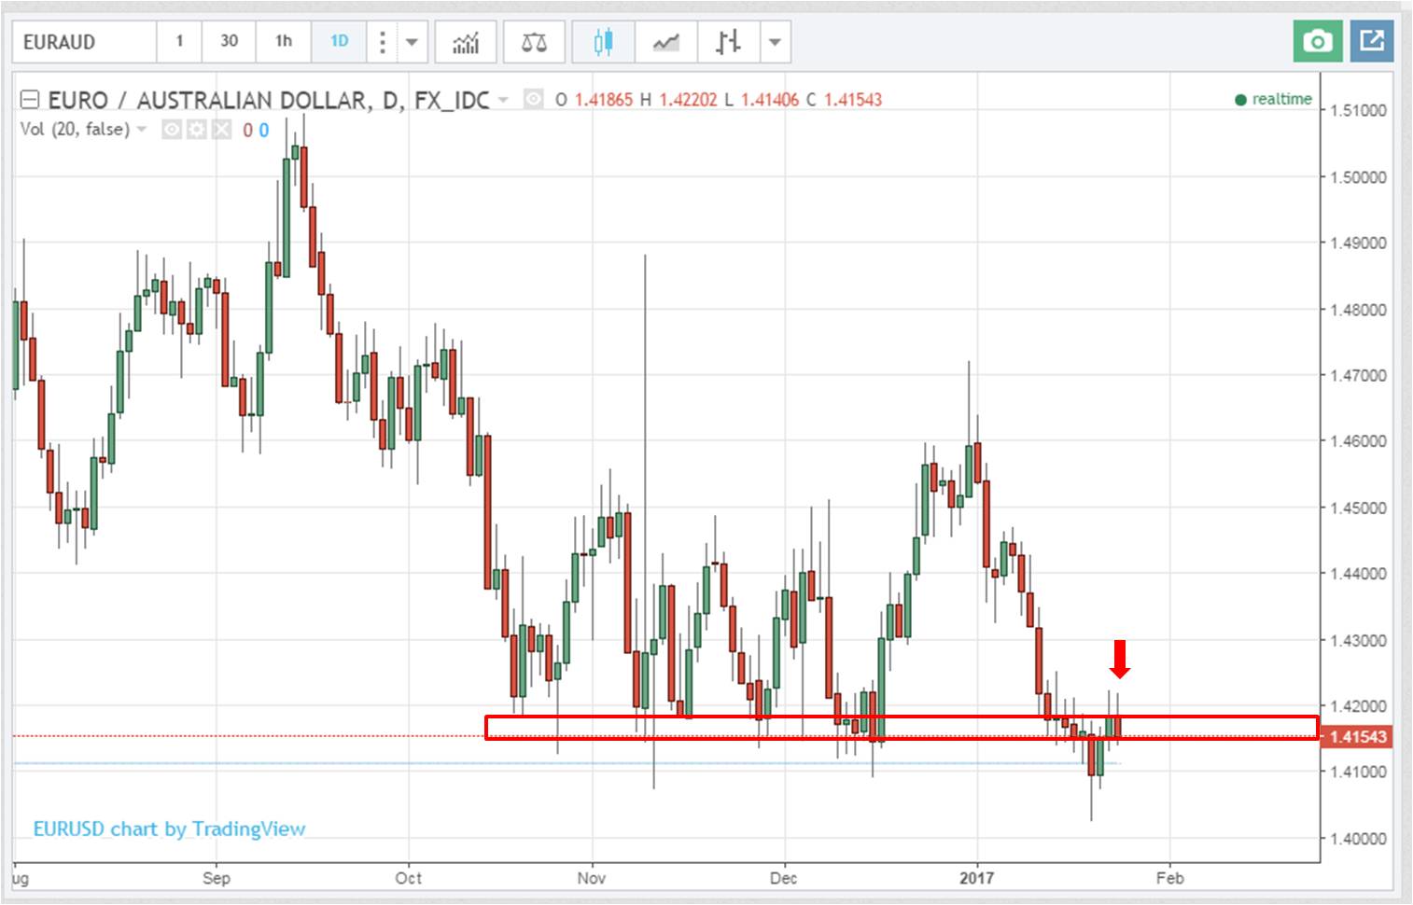
Task: Open the Indicators chart icon
Action: pyautogui.click(x=466, y=42)
